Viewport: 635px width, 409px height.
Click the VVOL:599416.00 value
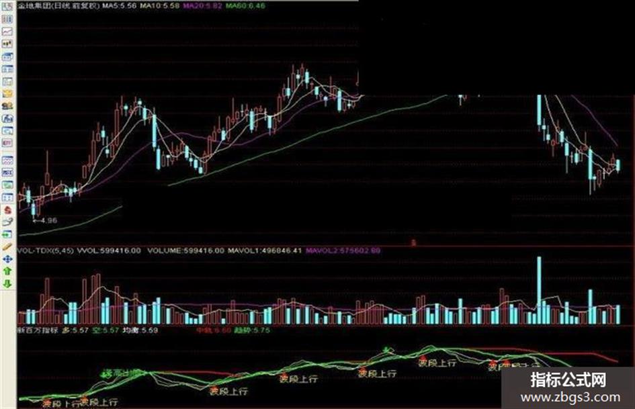pos(109,251)
